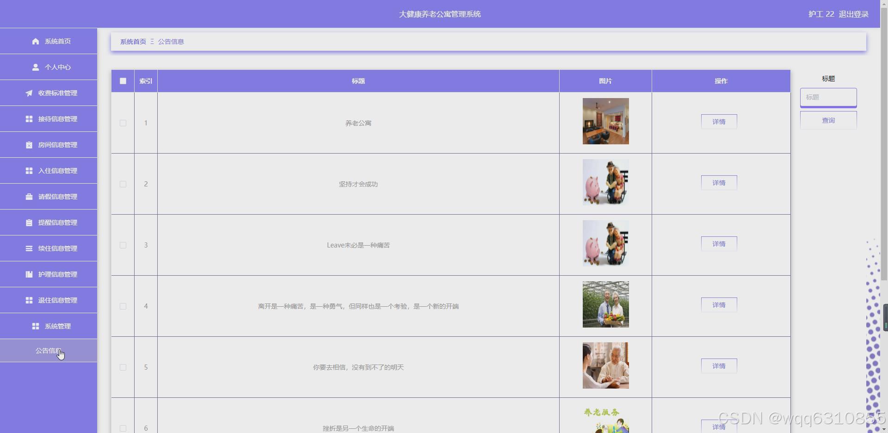
Task: Check the checkbox for 你要去相信 row
Action: (x=123, y=367)
